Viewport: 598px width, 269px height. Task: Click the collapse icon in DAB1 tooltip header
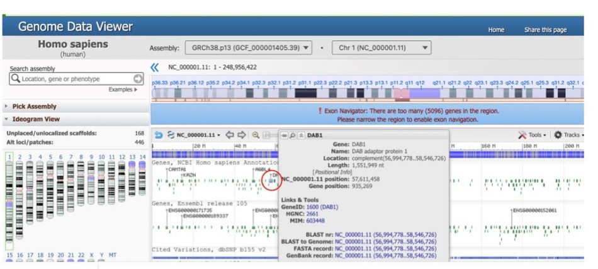coord(301,135)
